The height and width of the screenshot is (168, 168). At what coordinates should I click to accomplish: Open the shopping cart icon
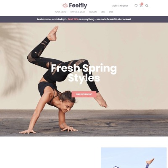tap(141, 6)
